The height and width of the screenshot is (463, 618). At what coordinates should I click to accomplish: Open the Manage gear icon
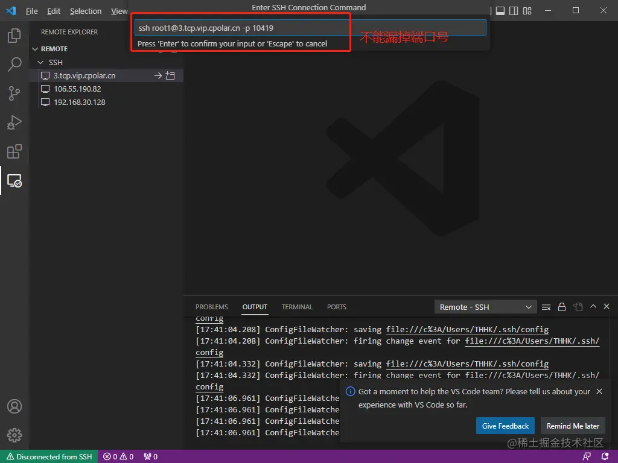point(14,435)
